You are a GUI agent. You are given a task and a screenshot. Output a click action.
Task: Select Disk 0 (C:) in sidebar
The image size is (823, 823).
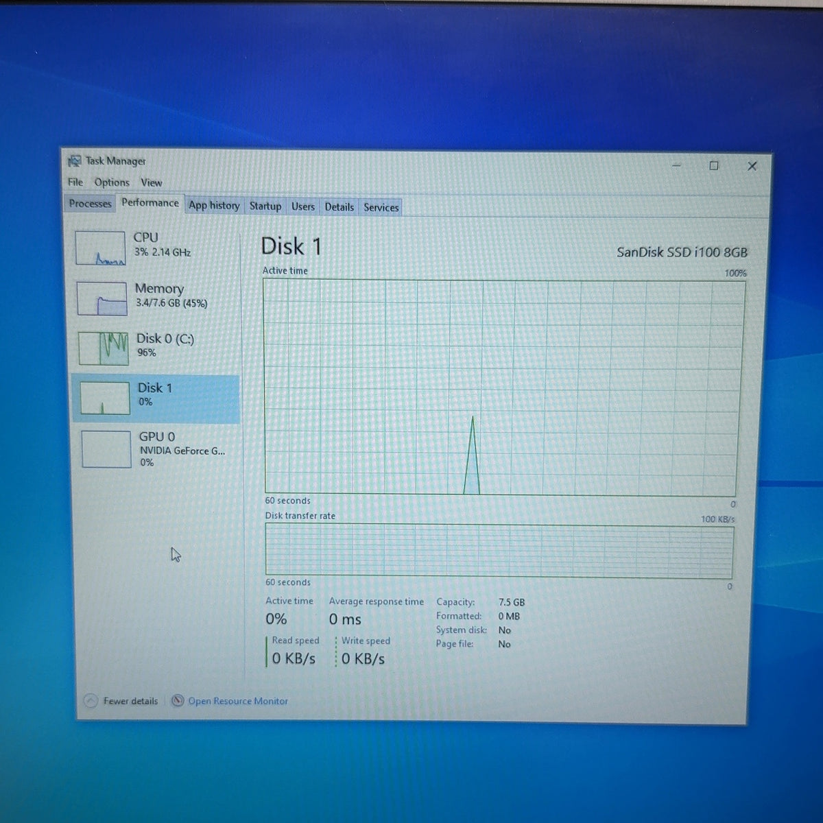pos(155,348)
